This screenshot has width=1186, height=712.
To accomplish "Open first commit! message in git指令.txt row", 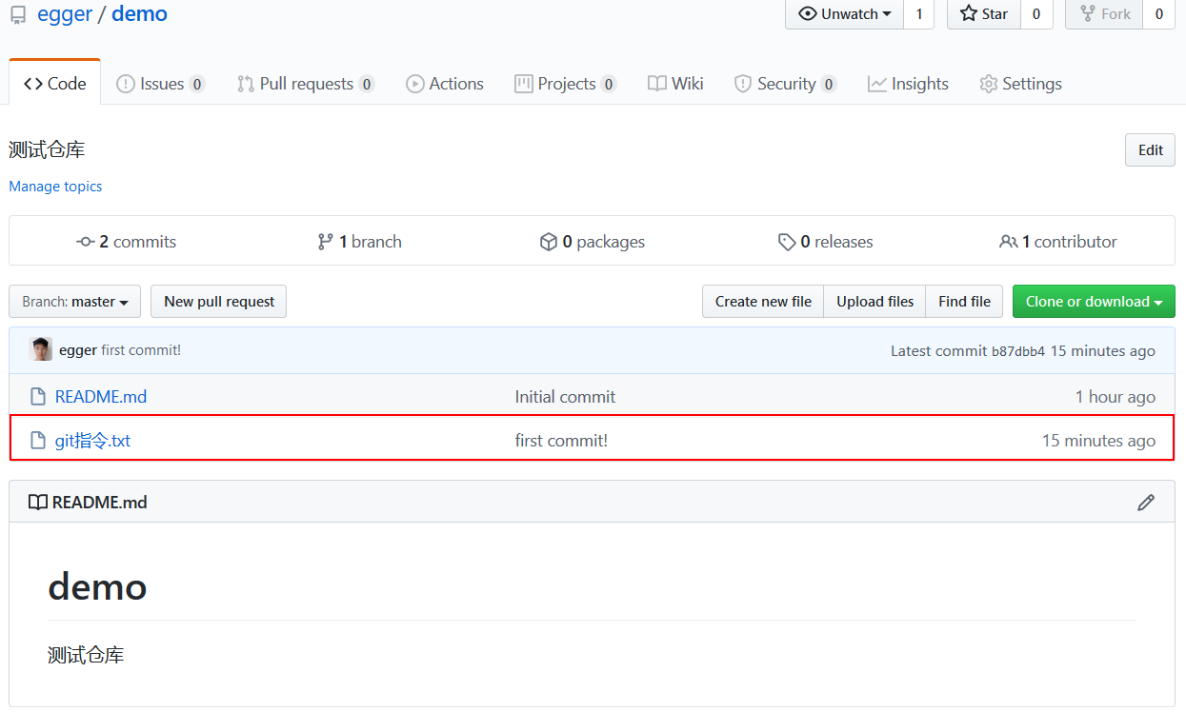I will [561, 441].
